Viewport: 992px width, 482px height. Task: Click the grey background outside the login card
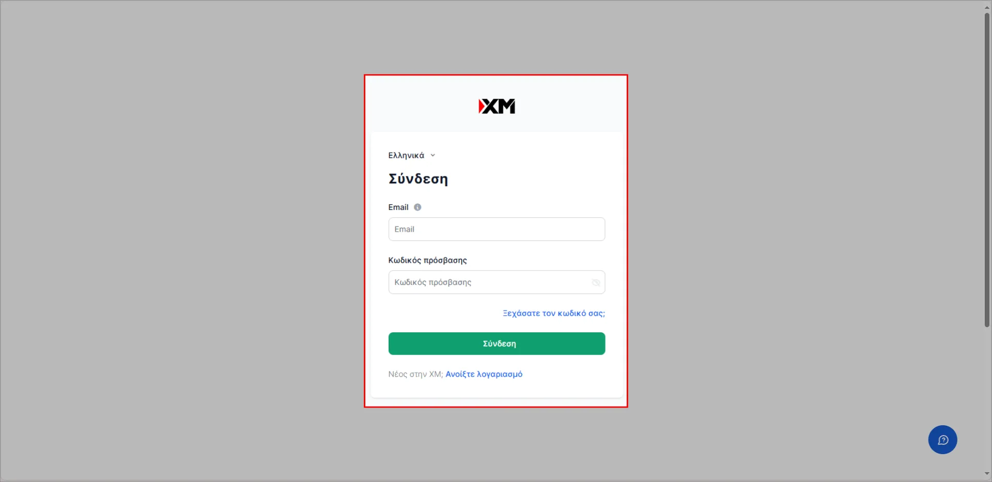tap(181, 243)
